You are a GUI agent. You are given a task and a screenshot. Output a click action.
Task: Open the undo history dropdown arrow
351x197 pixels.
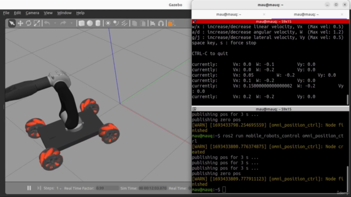55,23
